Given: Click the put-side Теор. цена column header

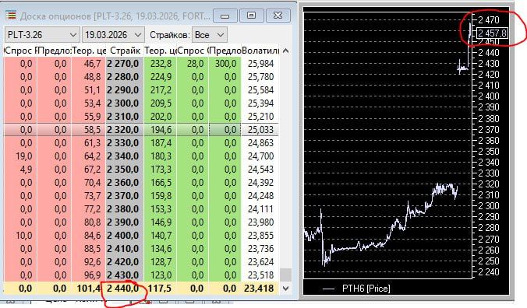Looking at the screenshot, I should click(89, 51).
